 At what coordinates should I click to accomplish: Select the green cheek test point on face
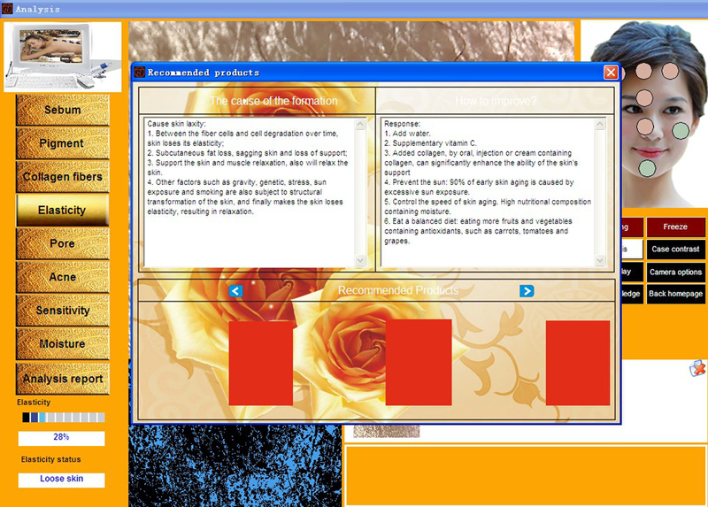click(680, 131)
